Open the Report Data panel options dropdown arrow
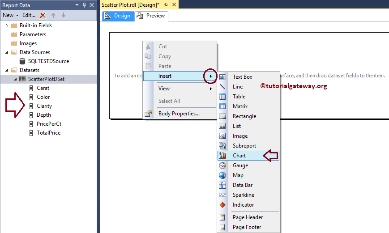 77,5
